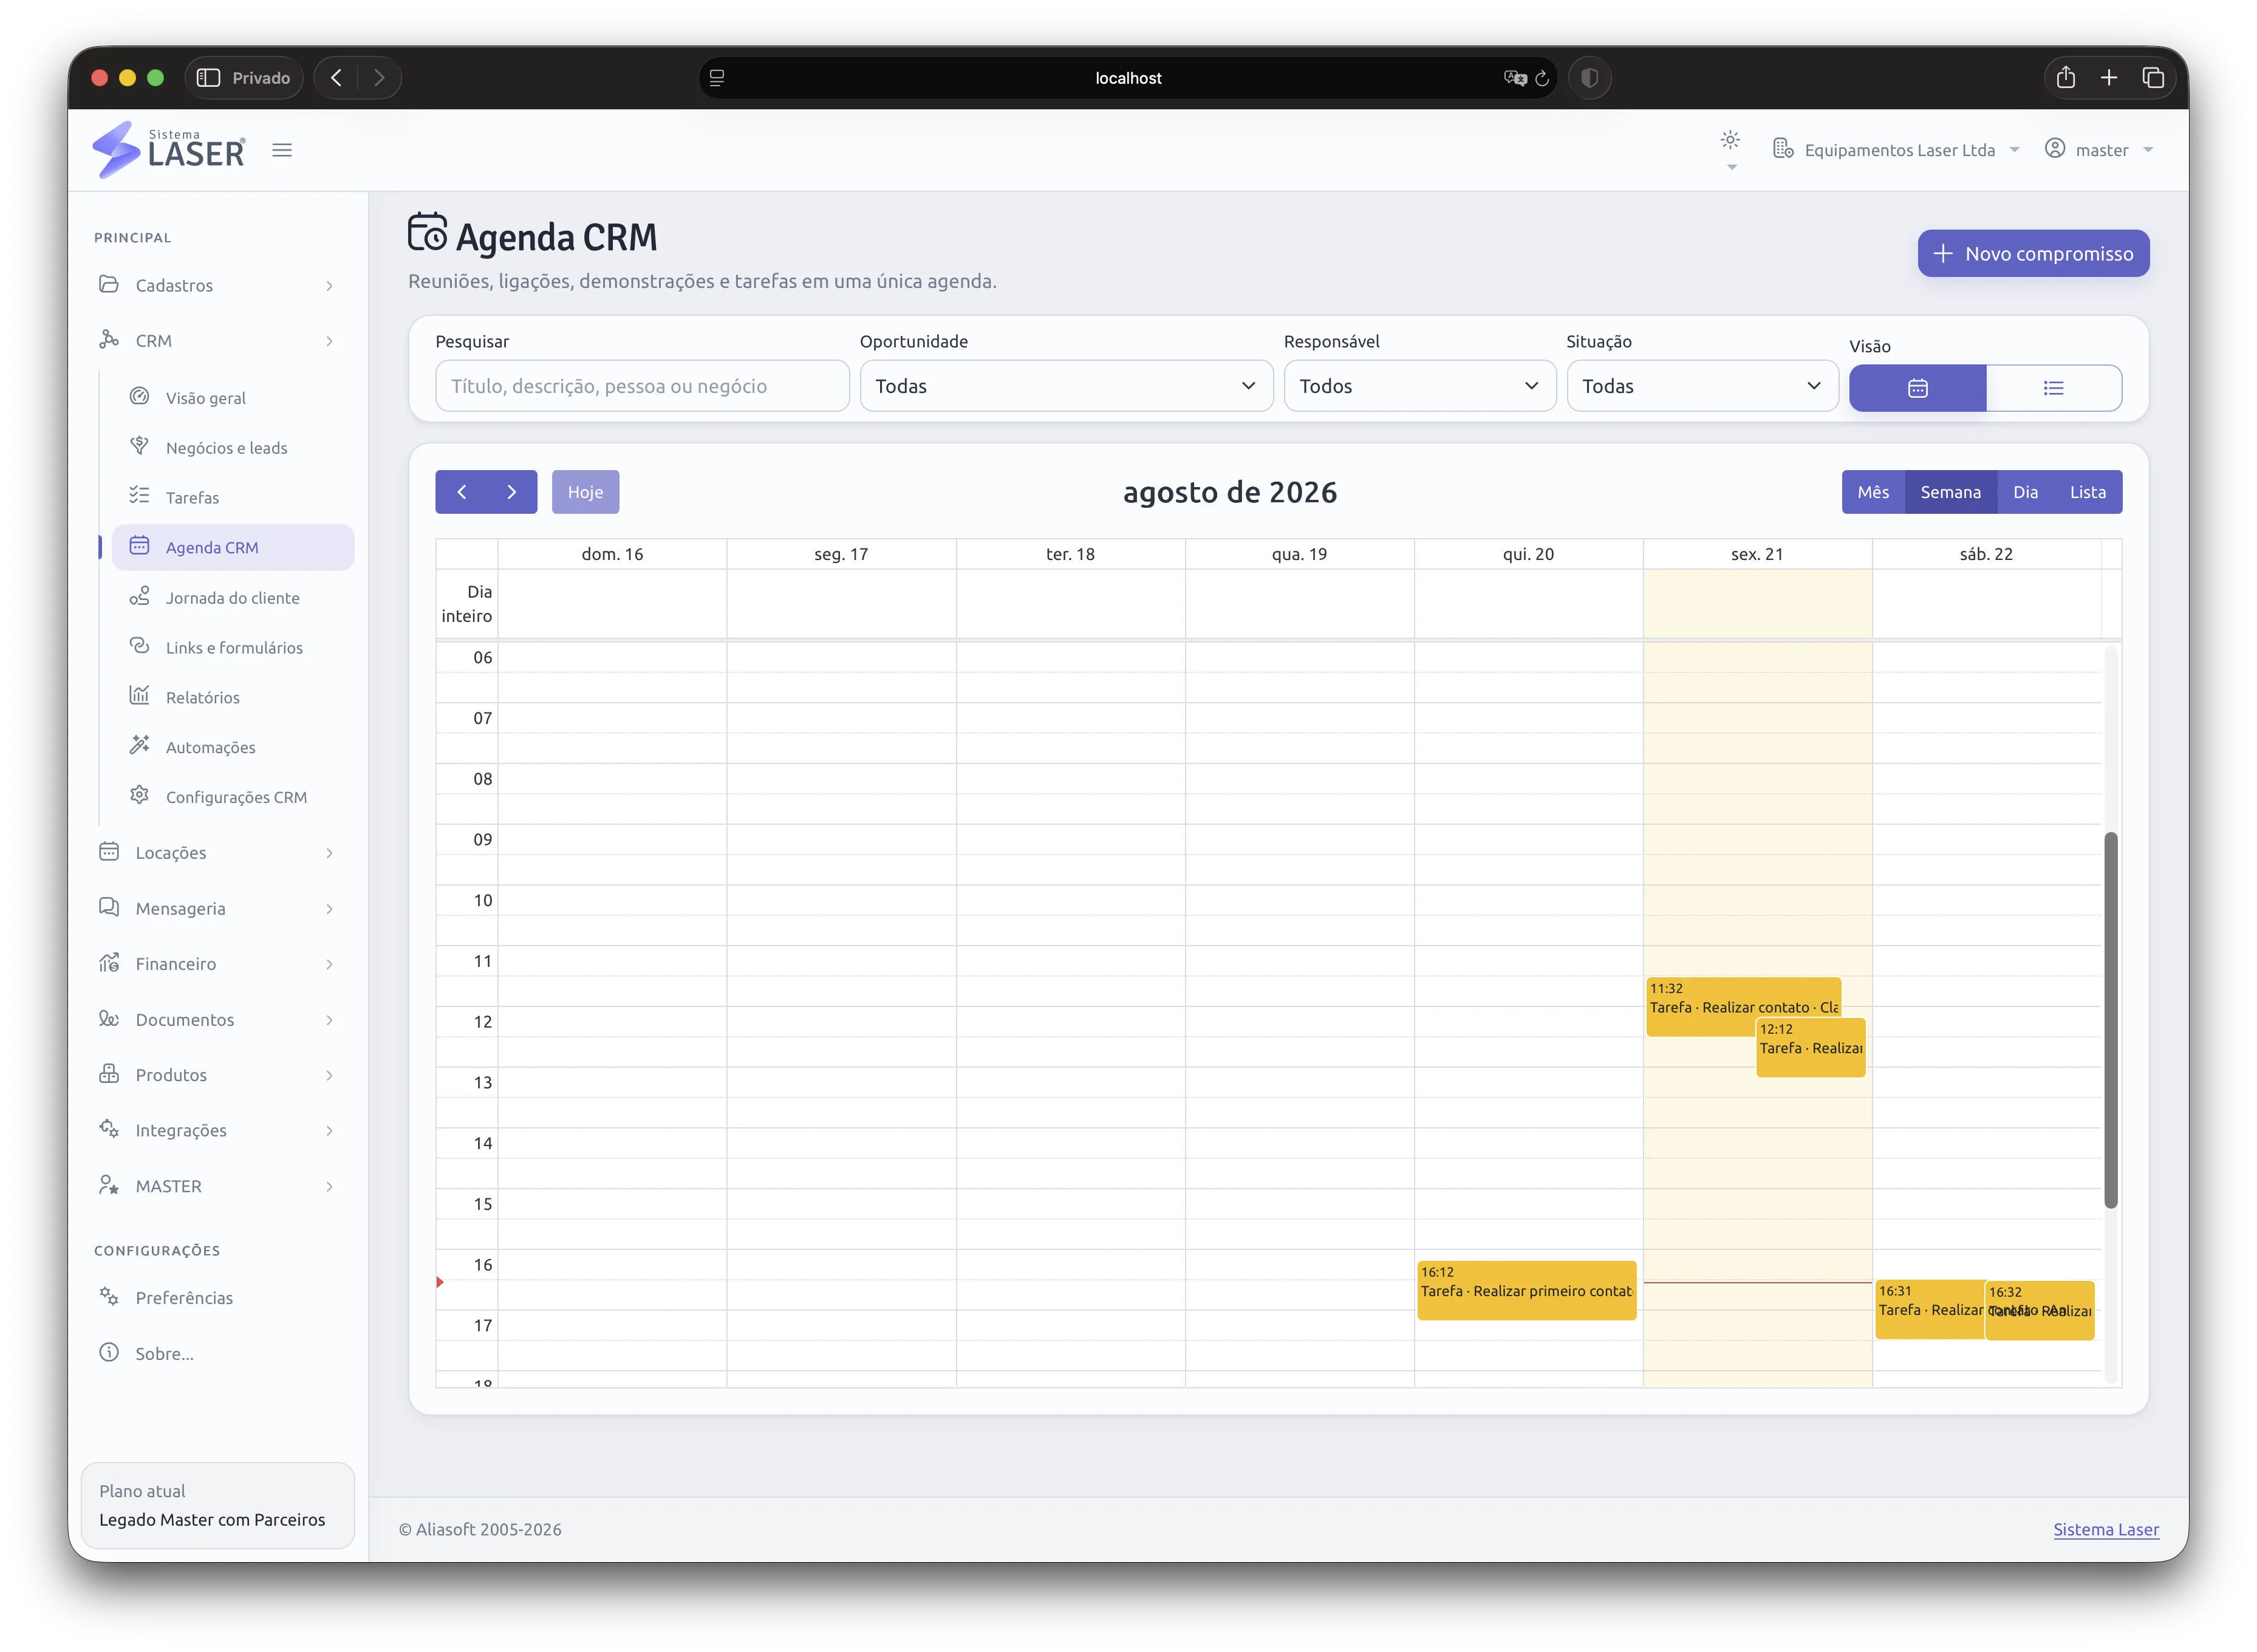
Task: Open the 16:12 Realizar primeiro contato event
Action: pyautogui.click(x=1526, y=1290)
